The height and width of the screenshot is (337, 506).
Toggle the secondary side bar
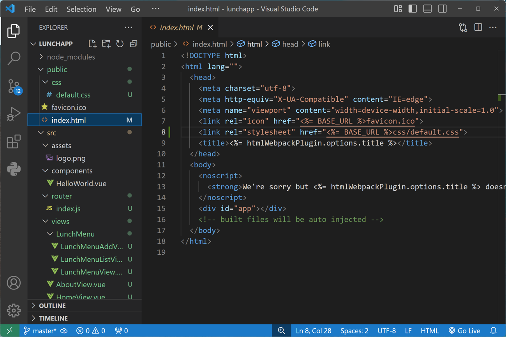pos(443,9)
